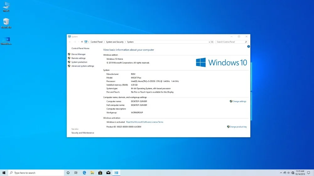The image size is (314, 176).
Task: Open the address bar history dropdown
Action: click(x=209, y=42)
